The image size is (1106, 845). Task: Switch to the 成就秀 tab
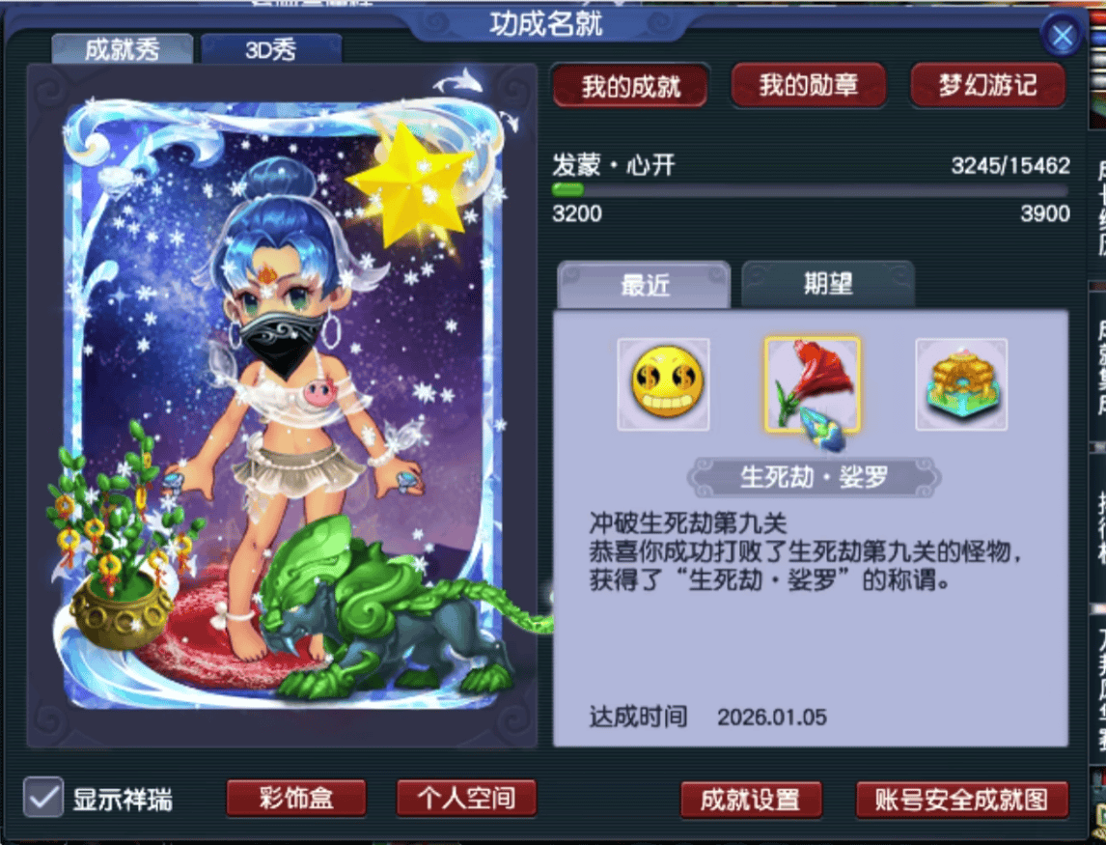pos(122,49)
